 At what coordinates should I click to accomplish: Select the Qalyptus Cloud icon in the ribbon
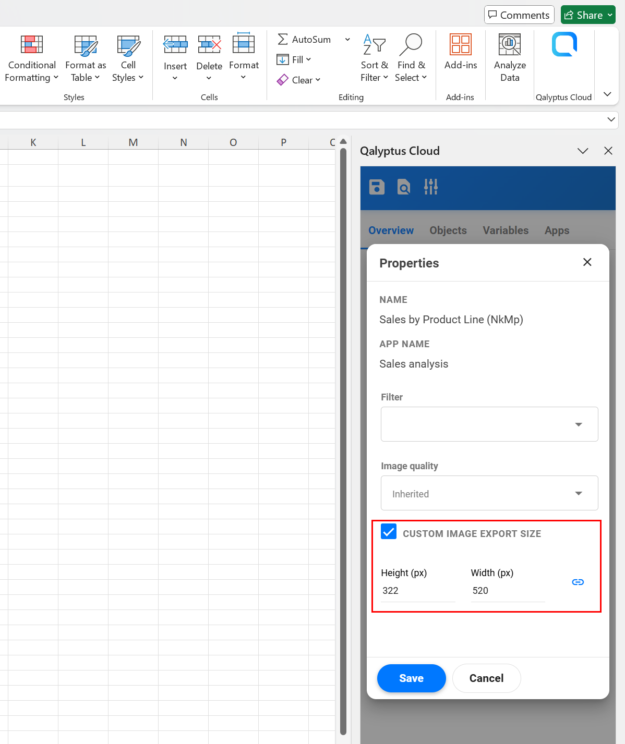tap(564, 44)
